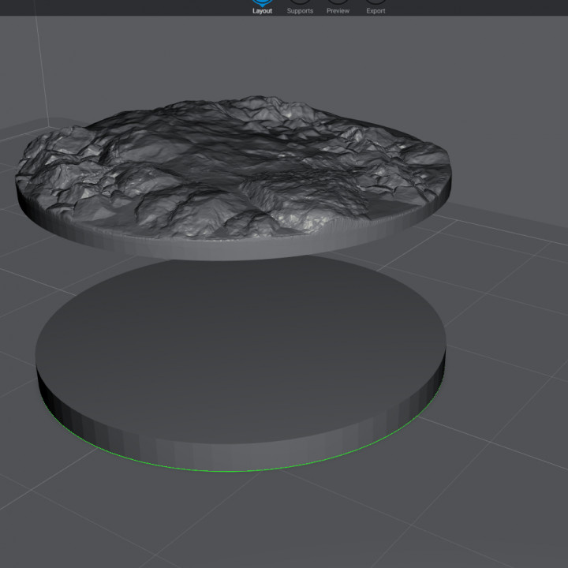Click the Supports icon in top bar
This screenshot has height=568, width=568.
(300, 2)
